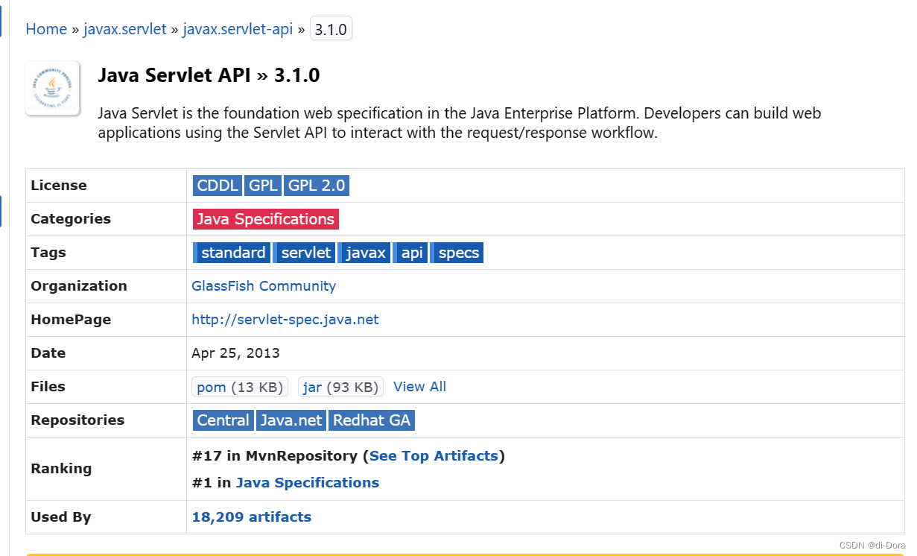
Task: Select the api tag
Action: pos(410,253)
